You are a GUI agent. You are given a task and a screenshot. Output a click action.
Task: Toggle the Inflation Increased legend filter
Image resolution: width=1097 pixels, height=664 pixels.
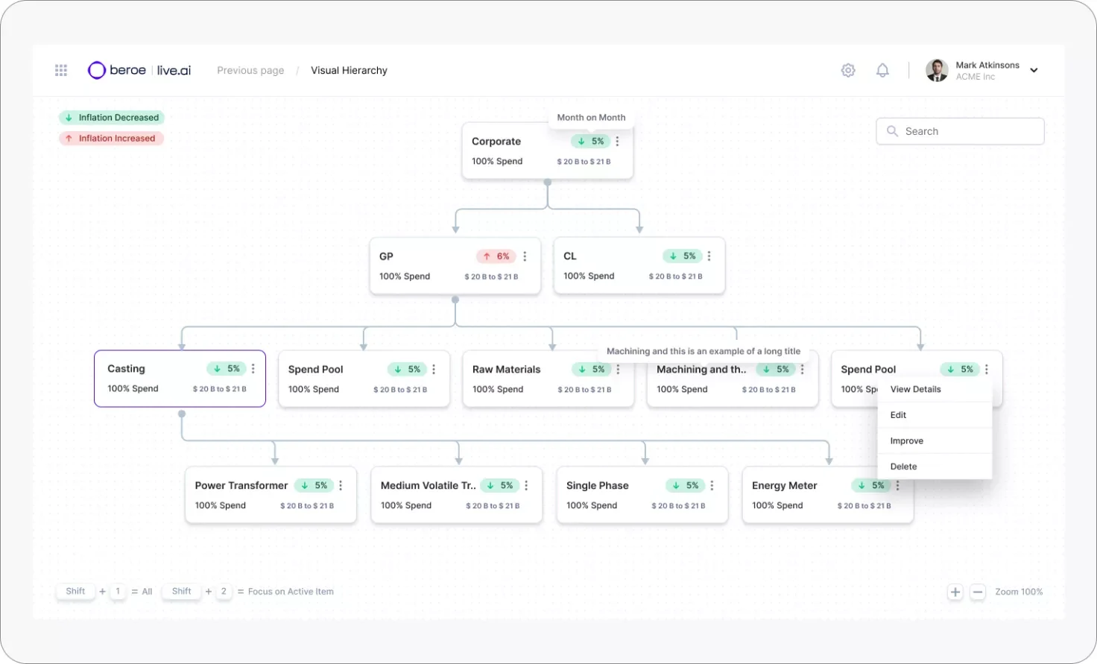click(x=111, y=139)
